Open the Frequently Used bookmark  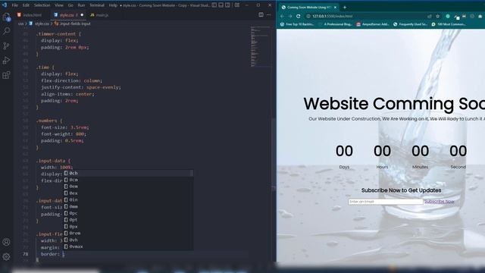point(410,24)
